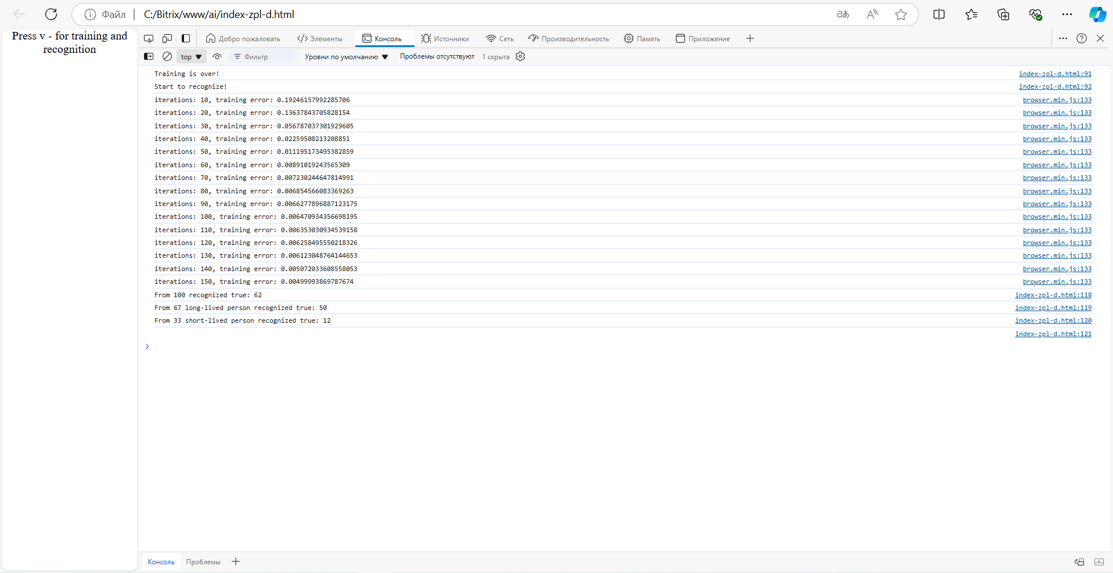Viewport: 1113px width, 573px height.
Task: Expand the log levels default dropdown
Action: point(347,57)
